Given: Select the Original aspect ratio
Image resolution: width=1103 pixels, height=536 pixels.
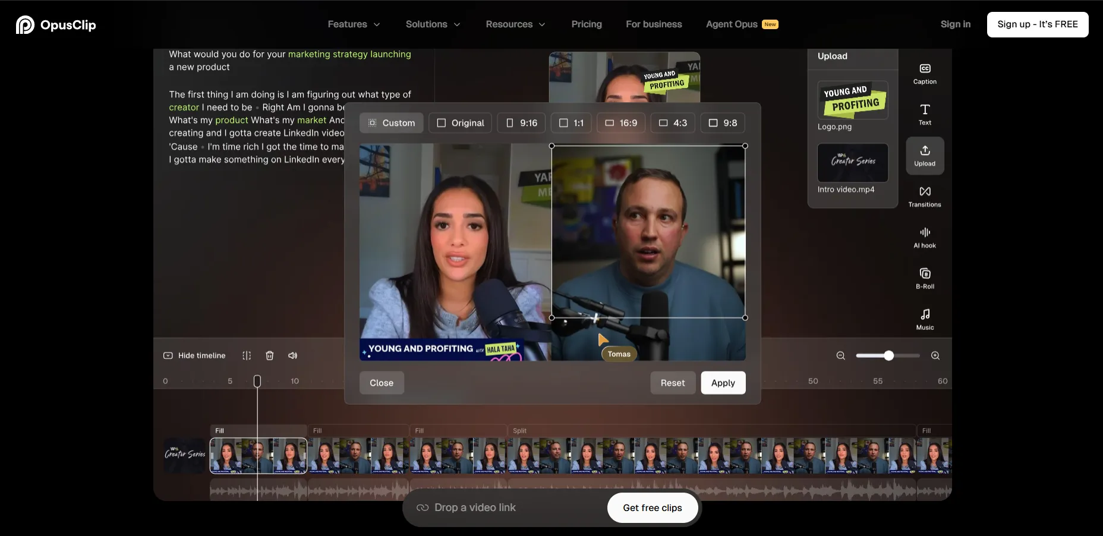Looking at the screenshot, I should (461, 123).
